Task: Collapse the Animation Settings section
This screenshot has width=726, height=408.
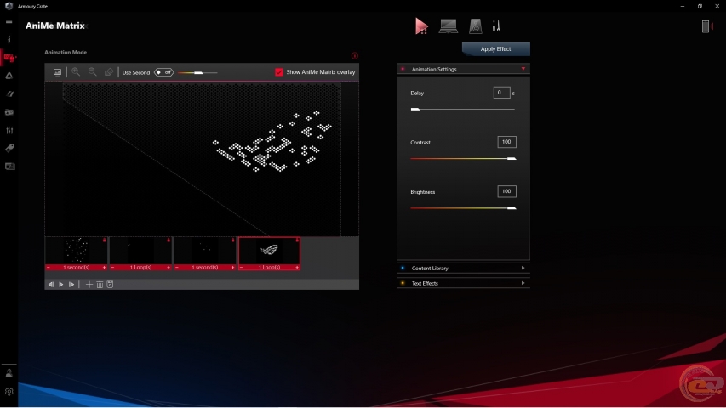Action: coord(464,69)
